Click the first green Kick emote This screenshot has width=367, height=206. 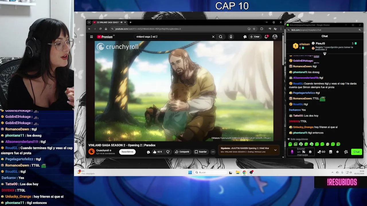(290, 144)
